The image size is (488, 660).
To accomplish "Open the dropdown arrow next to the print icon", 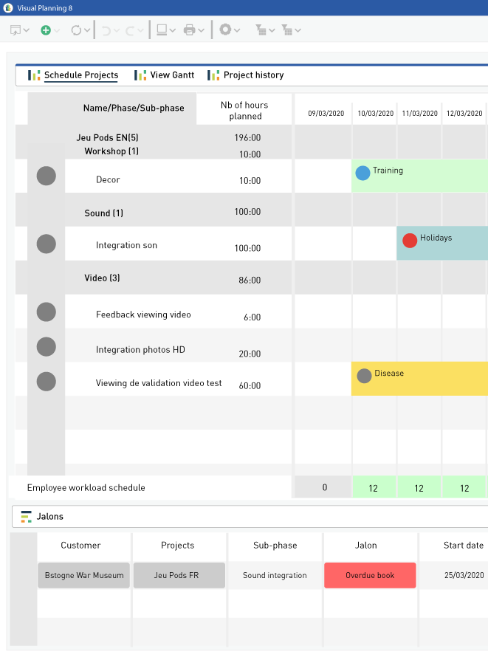I will point(202,31).
